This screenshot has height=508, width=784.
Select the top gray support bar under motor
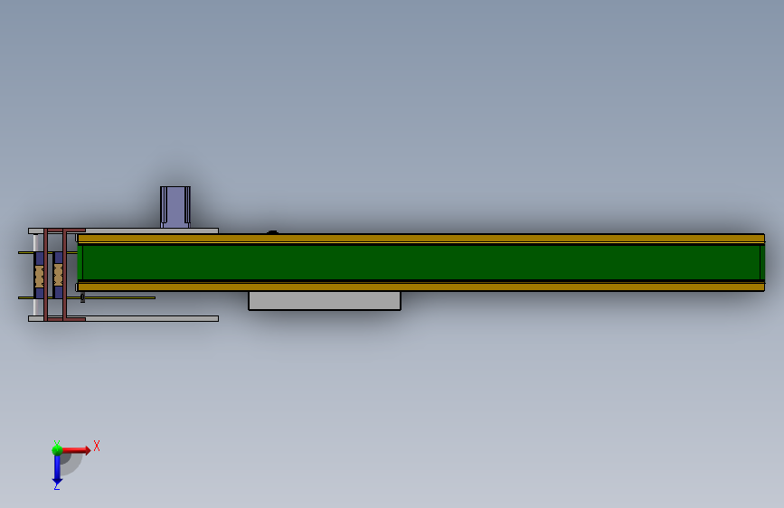pyautogui.click(x=124, y=231)
